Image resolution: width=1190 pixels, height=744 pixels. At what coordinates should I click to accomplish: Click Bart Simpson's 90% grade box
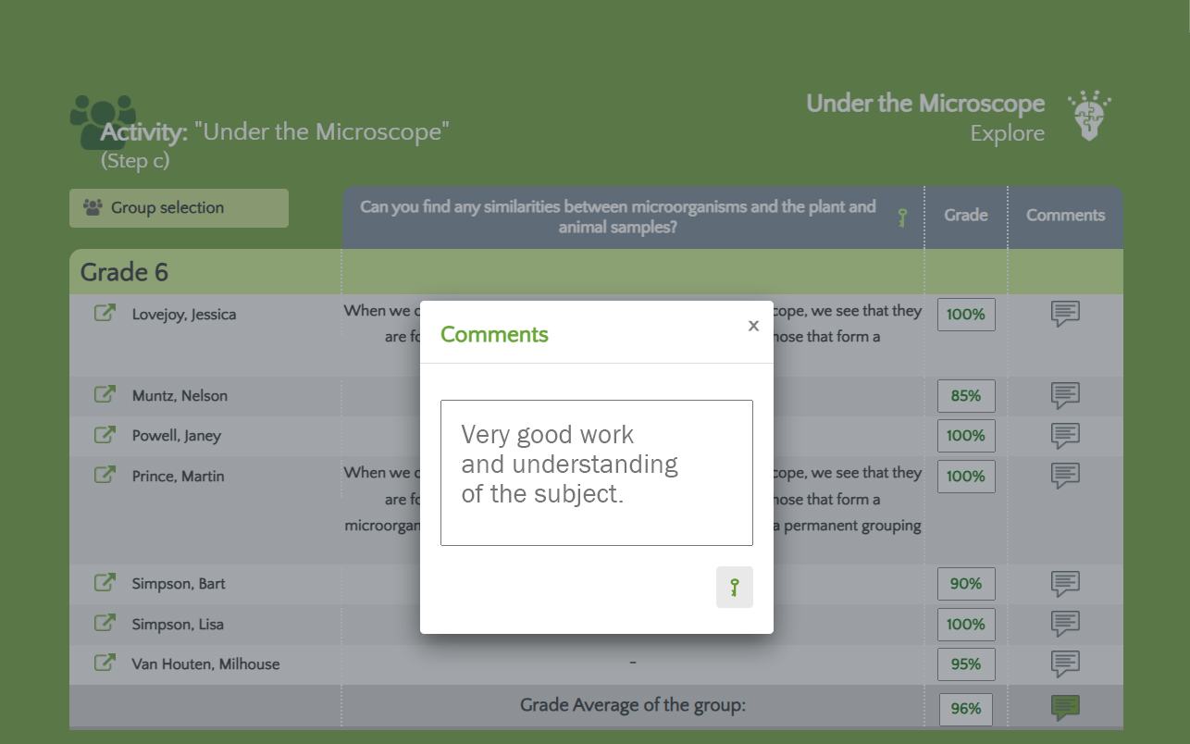click(965, 584)
